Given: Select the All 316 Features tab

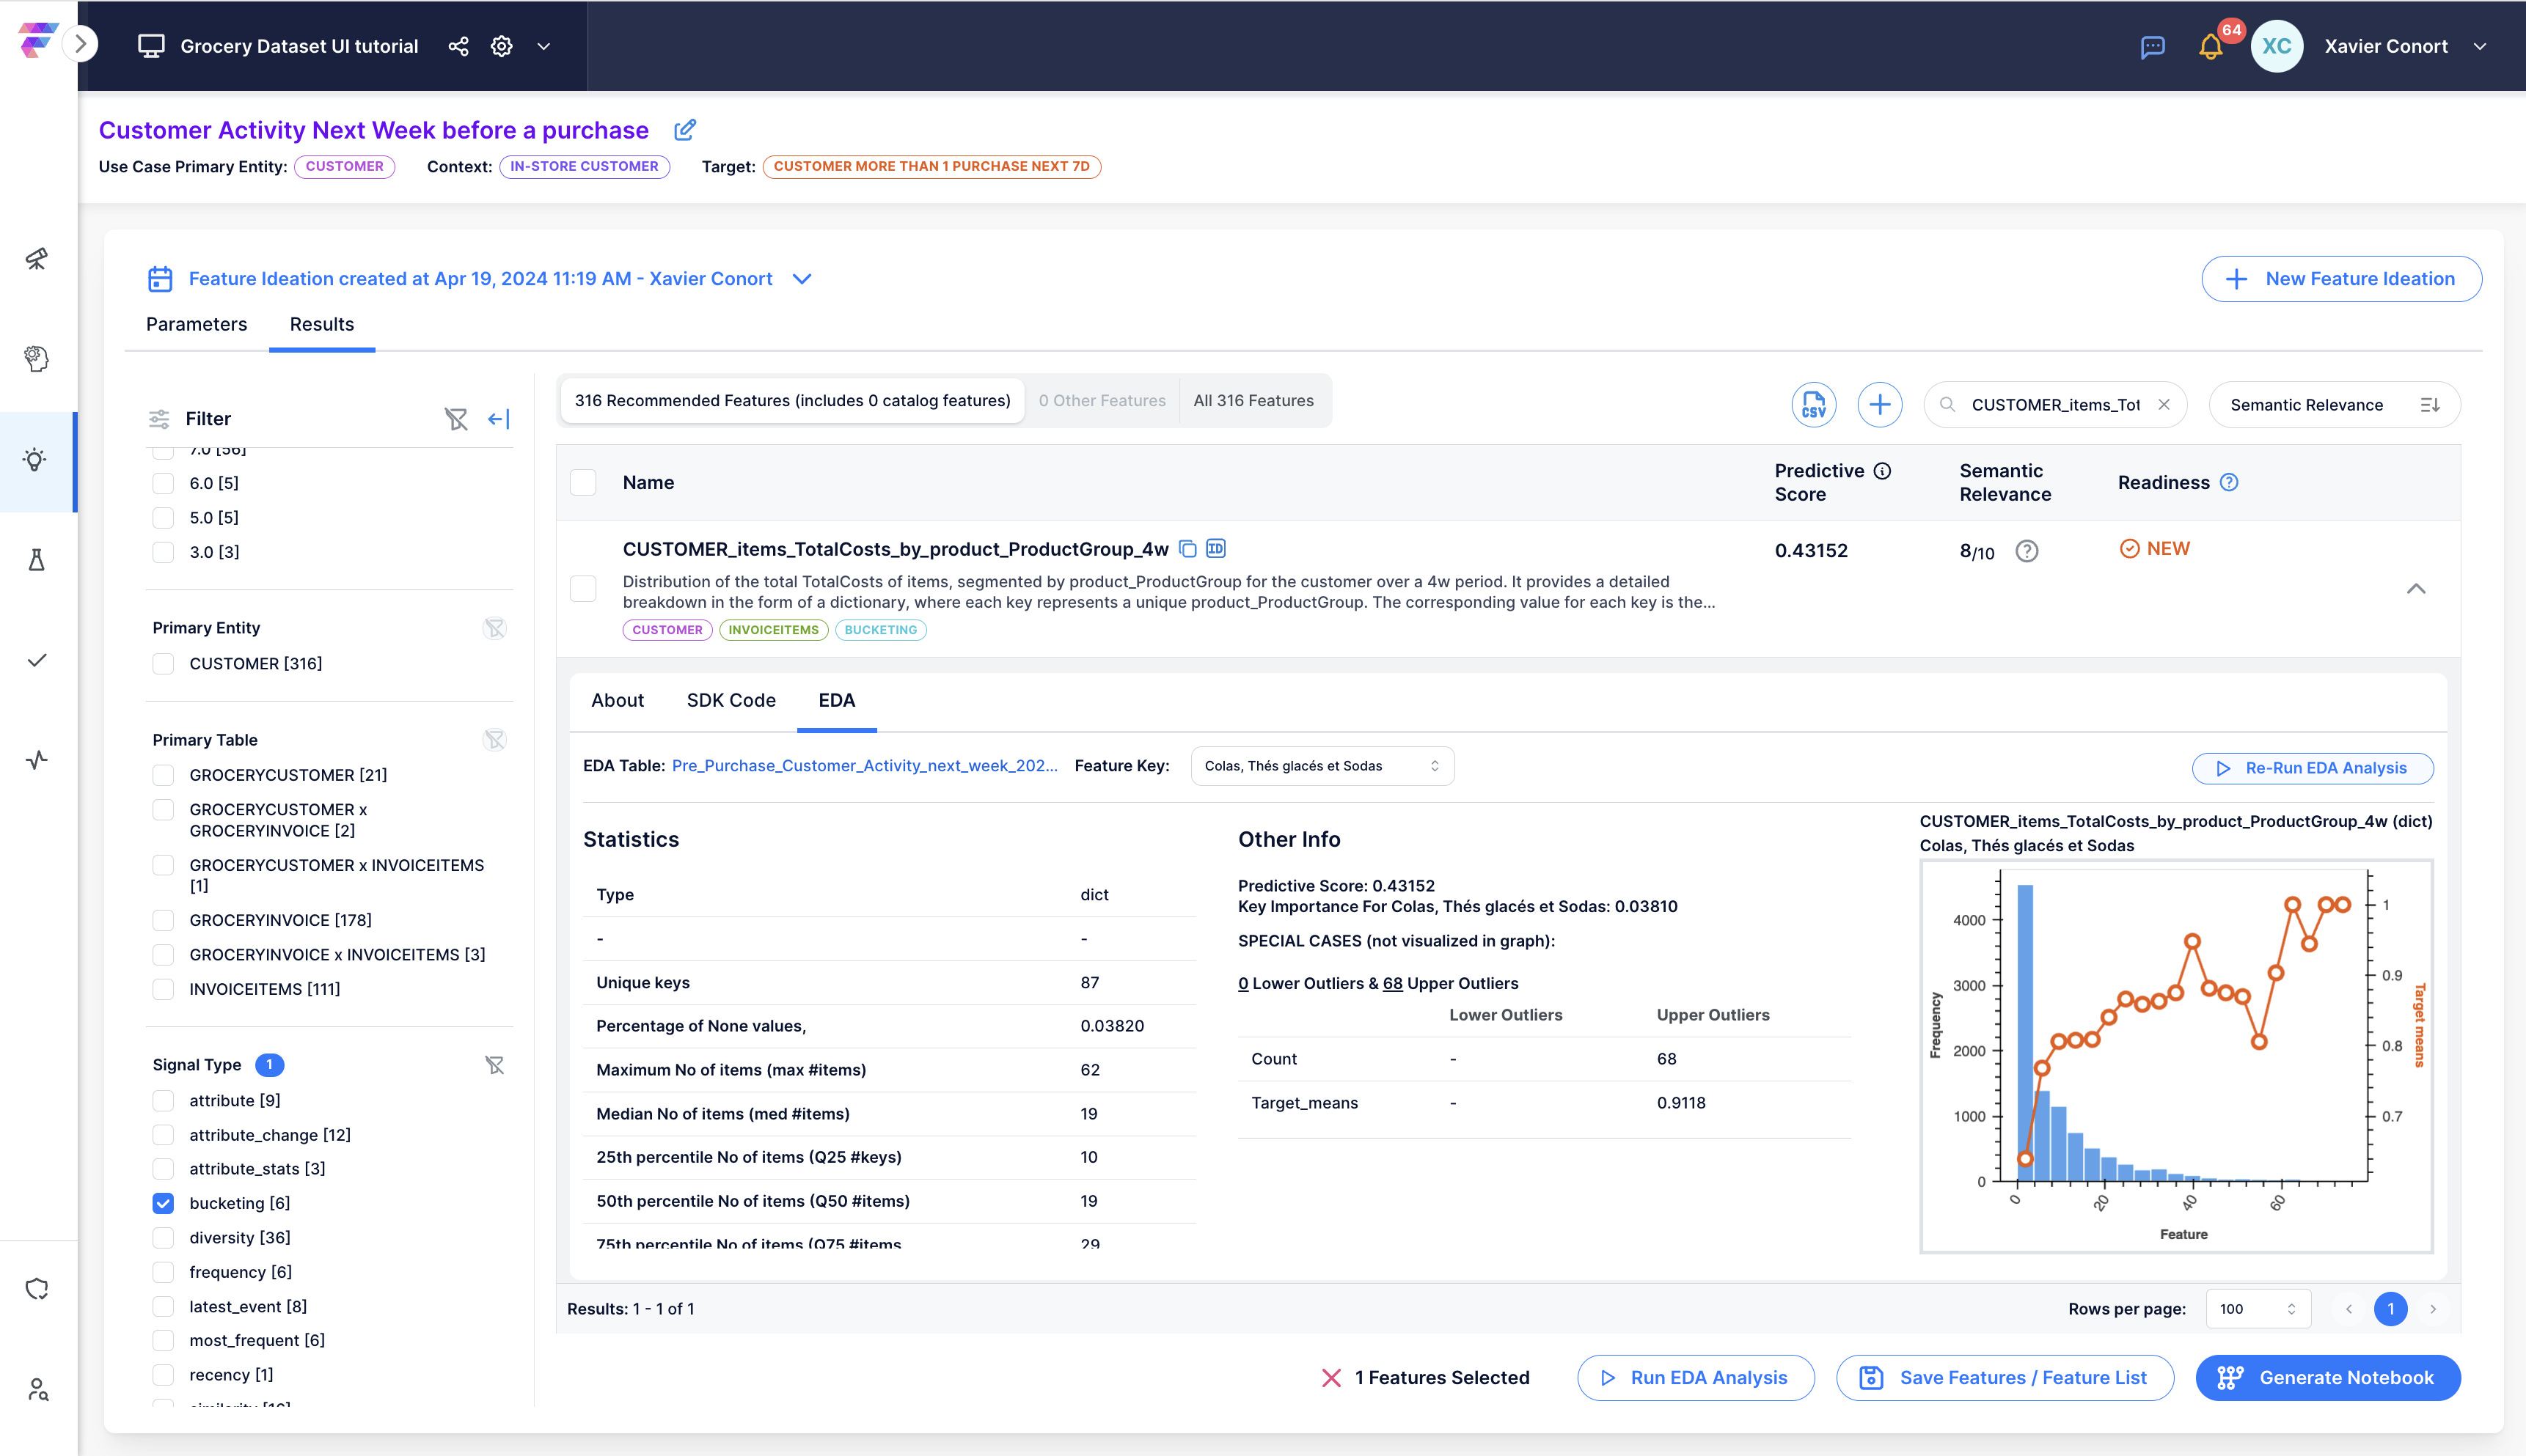Looking at the screenshot, I should pos(1253,401).
